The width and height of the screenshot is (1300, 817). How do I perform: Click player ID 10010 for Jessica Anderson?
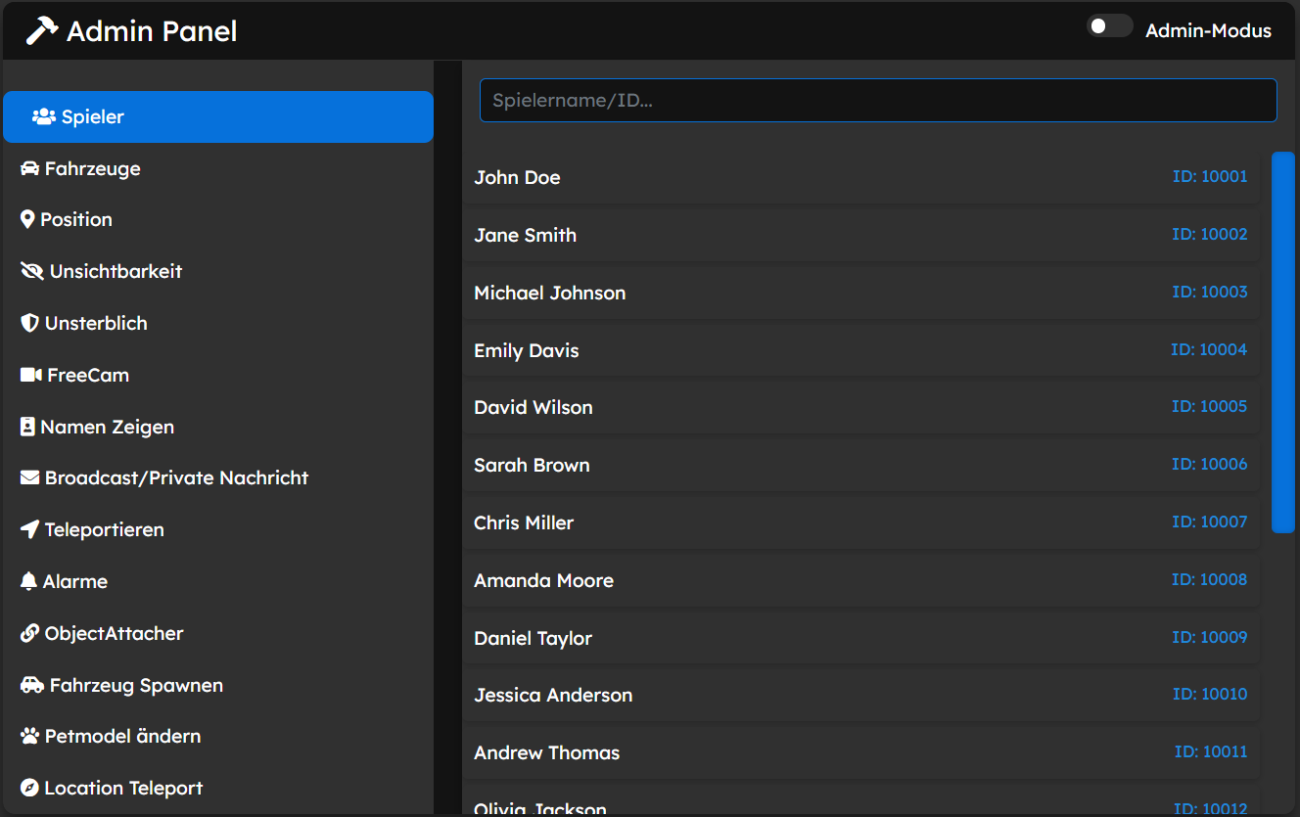tap(1210, 694)
